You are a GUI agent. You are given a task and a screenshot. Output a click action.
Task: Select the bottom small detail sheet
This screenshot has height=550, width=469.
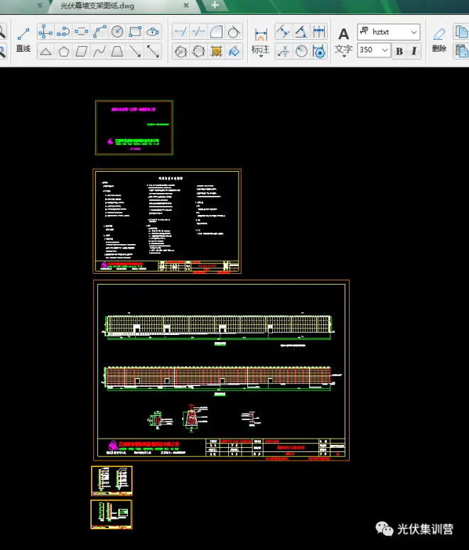112,515
